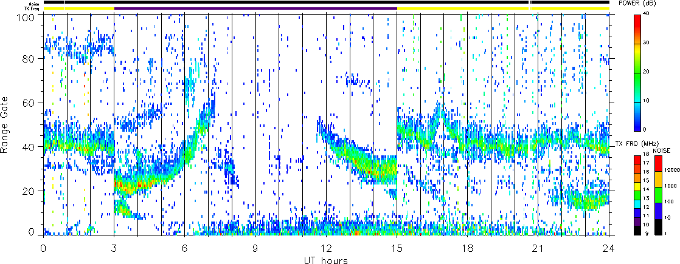Click the '15' tick on the UT hours axis
Image resolution: width=680 pixels, height=264 pixels.
click(397, 248)
